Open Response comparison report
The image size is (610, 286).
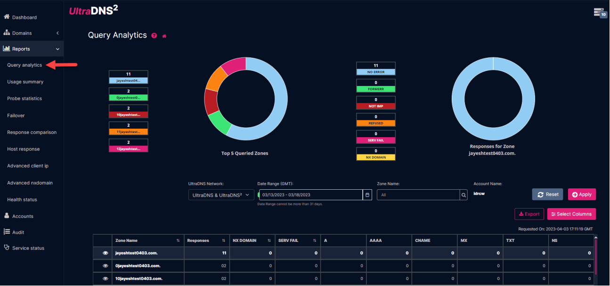coord(32,132)
